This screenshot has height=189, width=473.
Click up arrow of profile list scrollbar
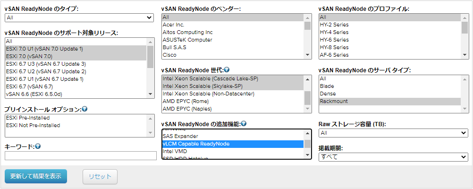465,18
